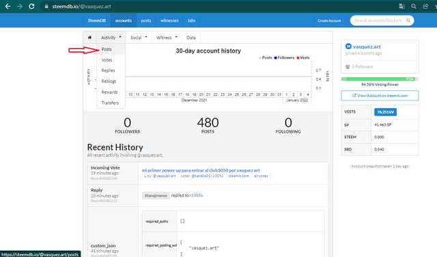Click the 480 POSTS counter
This screenshot has height=257, width=437.
tap(208, 125)
